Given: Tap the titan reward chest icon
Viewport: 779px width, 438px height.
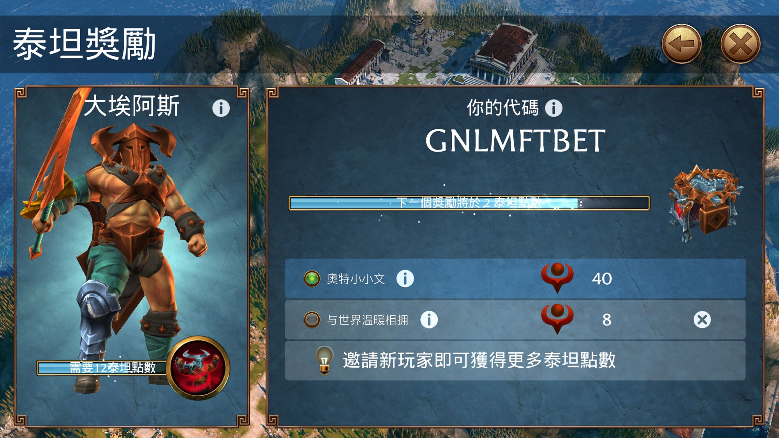Looking at the screenshot, I should 705,203.
